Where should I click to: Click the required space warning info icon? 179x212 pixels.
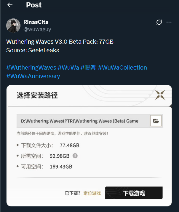pyautogui.click(x=75, y=156)
